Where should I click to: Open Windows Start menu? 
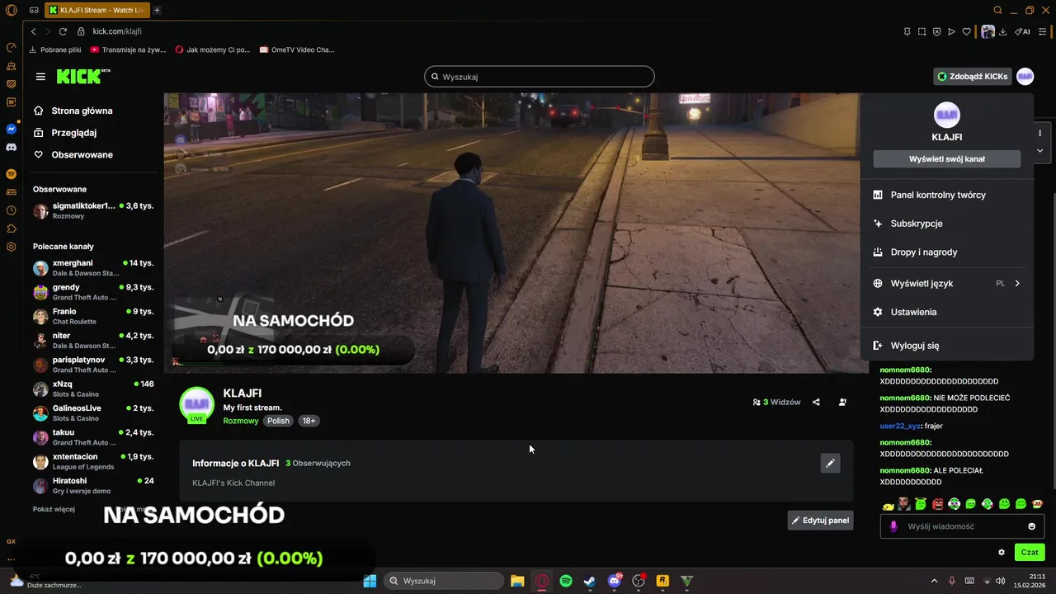(370, 581)
